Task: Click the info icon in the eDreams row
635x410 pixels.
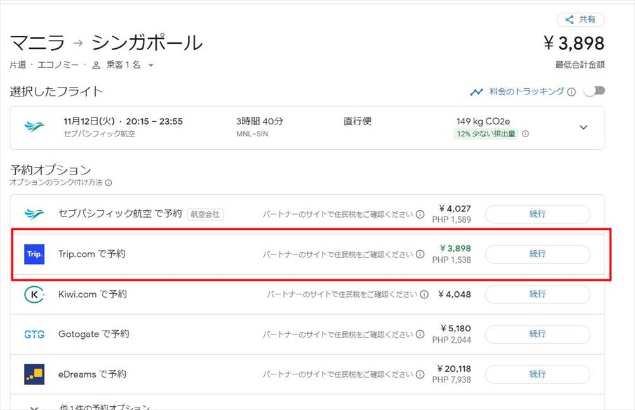Action: coord(420,374)
